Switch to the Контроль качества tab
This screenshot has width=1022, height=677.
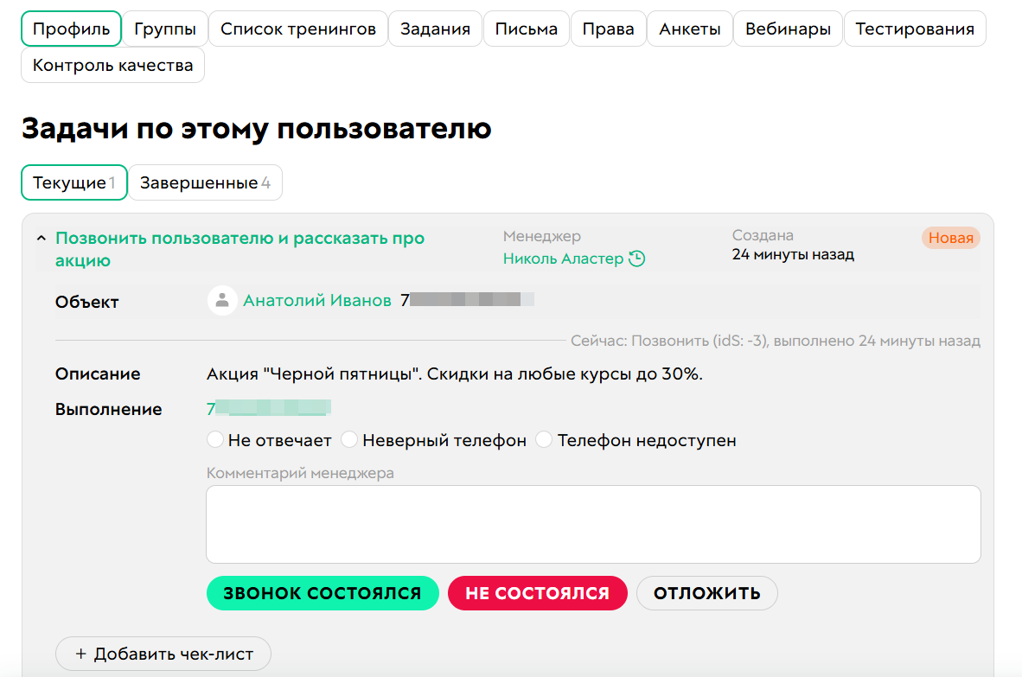(112, 65)
